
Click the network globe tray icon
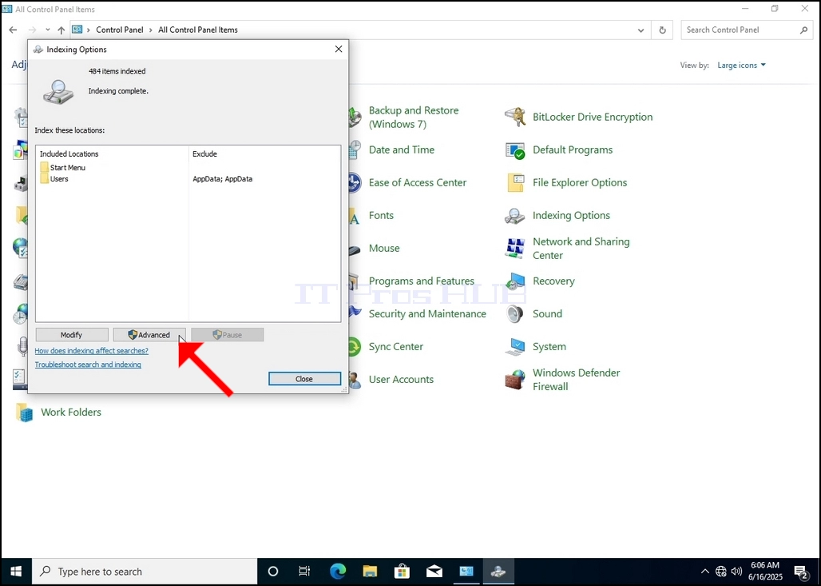(x=721, y=572)
